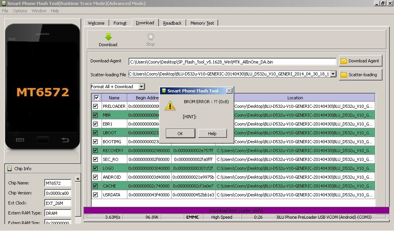Click the Chip Info panel icon
394x231 pixels.
(10, 168)
